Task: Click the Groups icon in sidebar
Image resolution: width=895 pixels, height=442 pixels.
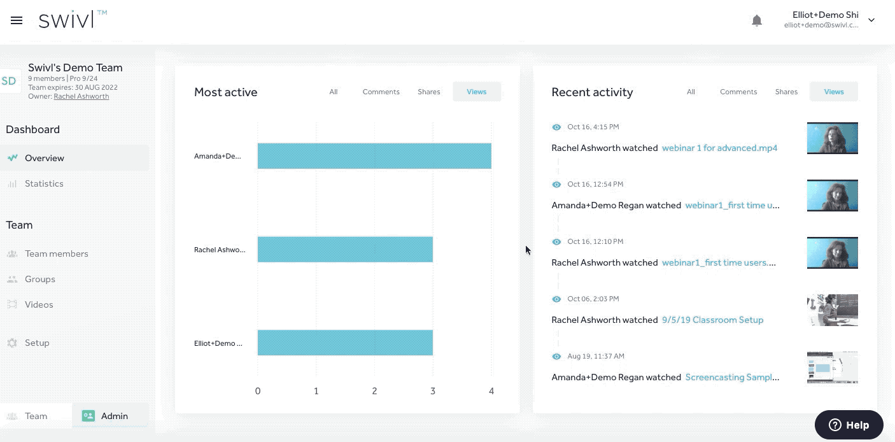Action: [12, 279]
